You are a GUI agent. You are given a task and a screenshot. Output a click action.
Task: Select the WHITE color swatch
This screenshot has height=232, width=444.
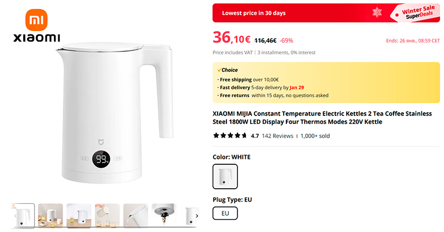(225, 176)
